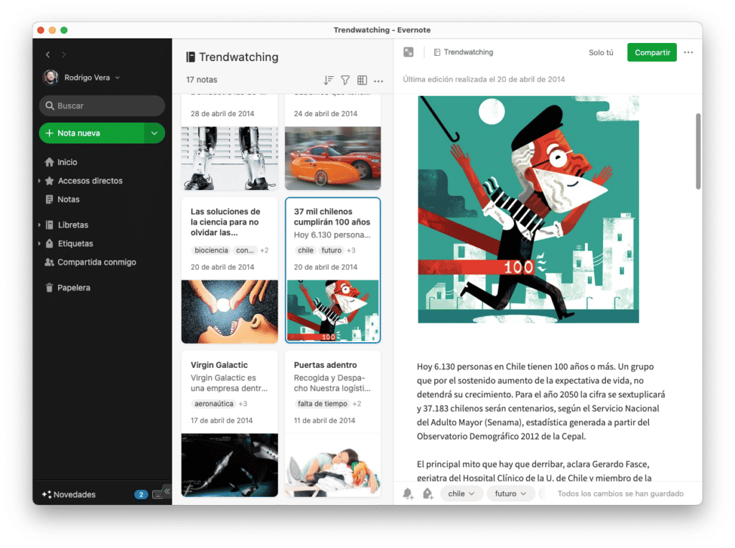Expand the note to full screen view

408,52
